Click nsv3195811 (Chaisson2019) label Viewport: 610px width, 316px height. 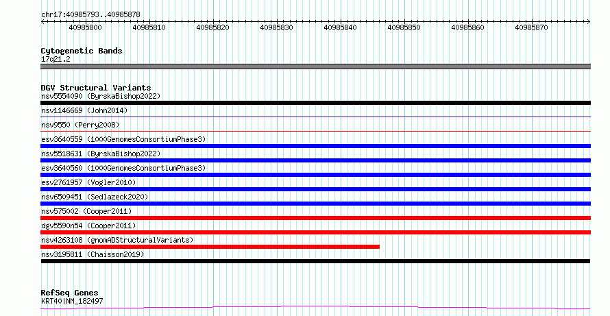[x=93, y=254]
